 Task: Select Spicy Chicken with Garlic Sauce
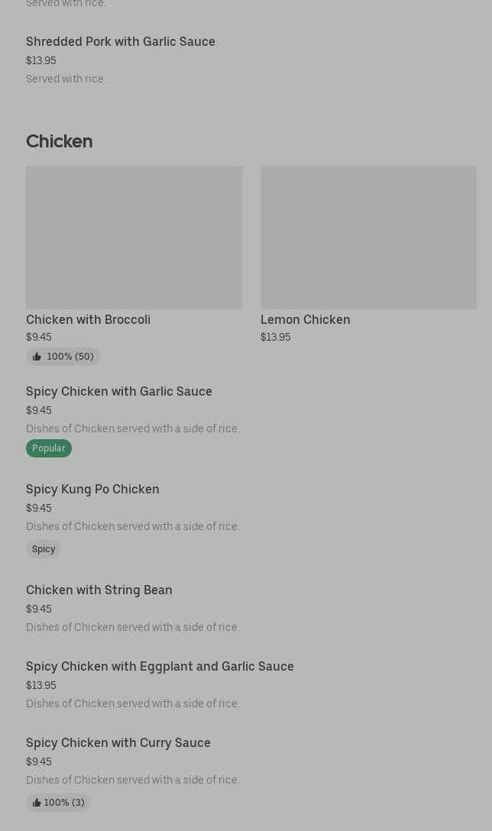(x=119, y=391)
